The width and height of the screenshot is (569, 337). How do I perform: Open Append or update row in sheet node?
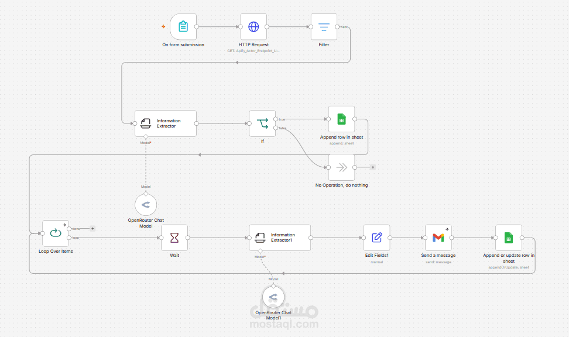coord(509,238)
